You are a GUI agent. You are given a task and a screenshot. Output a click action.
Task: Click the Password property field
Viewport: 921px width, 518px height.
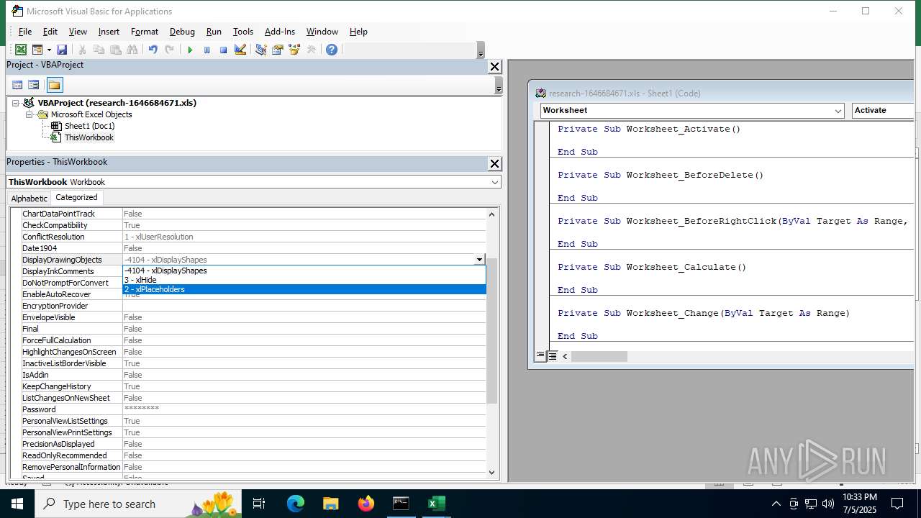[x=304, y=409]
